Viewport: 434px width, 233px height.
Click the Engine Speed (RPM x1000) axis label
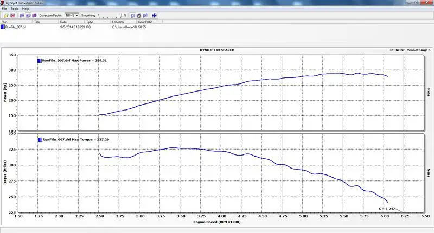[216, 222]
